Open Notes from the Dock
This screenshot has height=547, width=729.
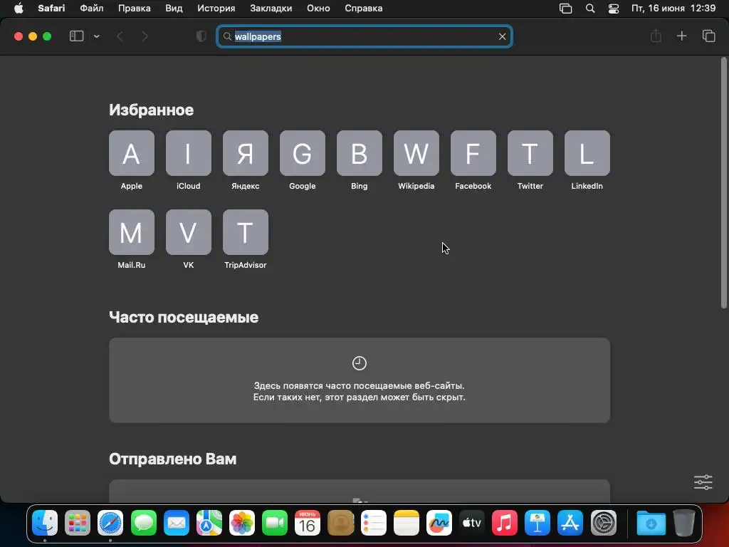(x=407, y=523)
